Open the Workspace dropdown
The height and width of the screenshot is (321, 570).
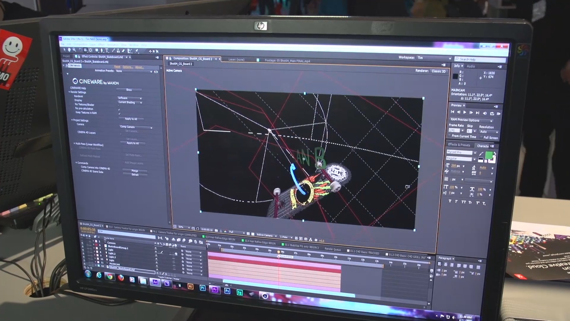point(434,58)
